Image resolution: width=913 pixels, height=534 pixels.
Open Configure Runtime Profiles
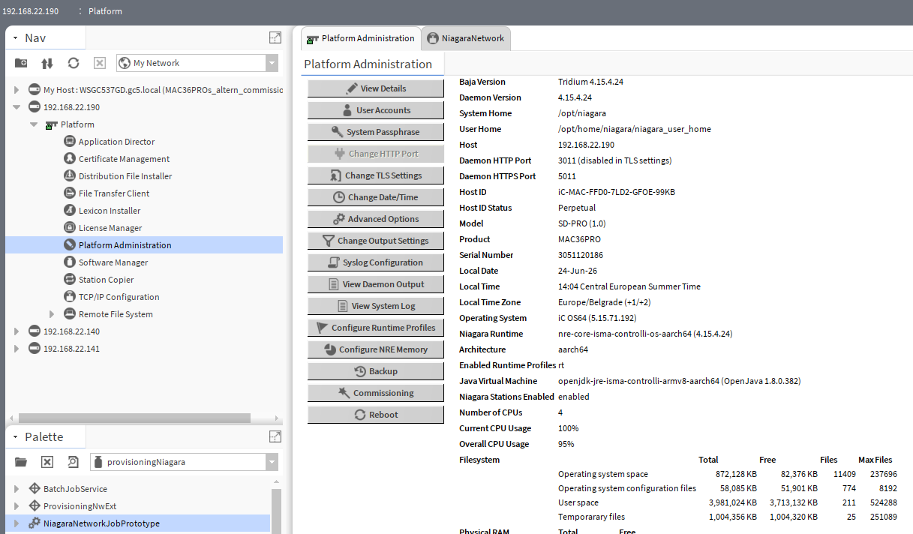(376, 328)
